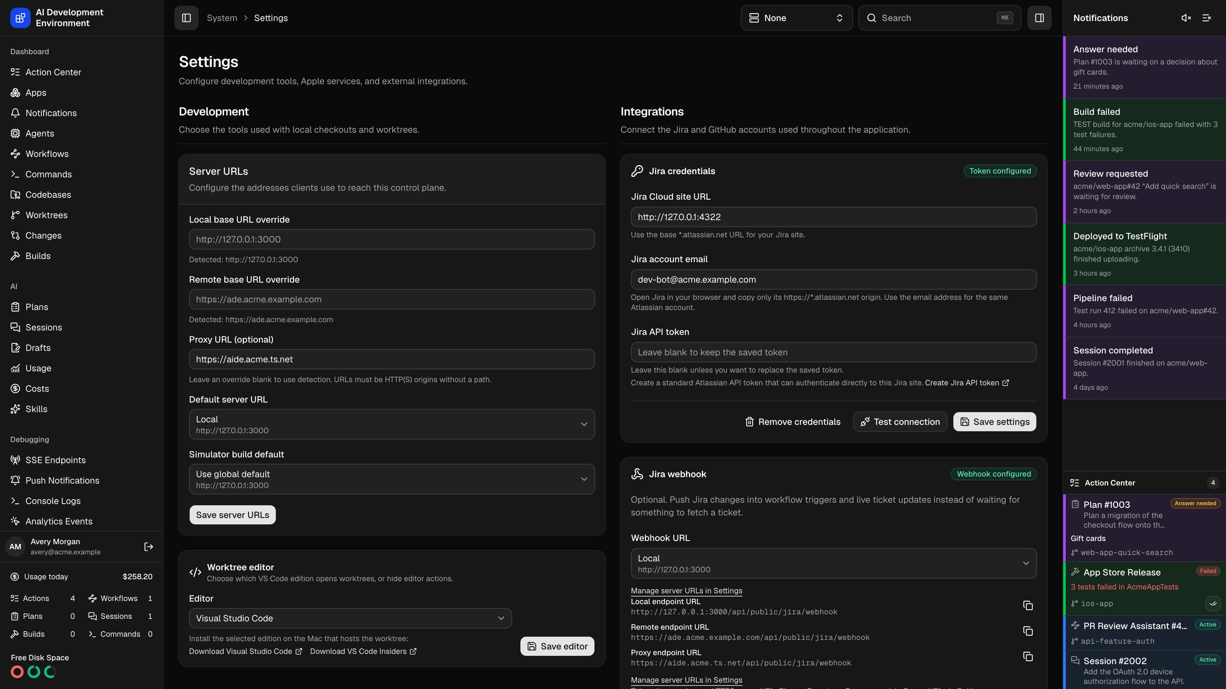Toggle the left sidebar panel icon

pyautogui.click(x=186, y=18)
